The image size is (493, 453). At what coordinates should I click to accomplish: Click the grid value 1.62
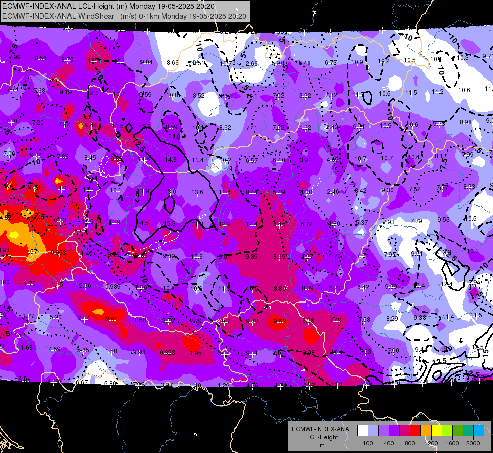pos(305,128)
